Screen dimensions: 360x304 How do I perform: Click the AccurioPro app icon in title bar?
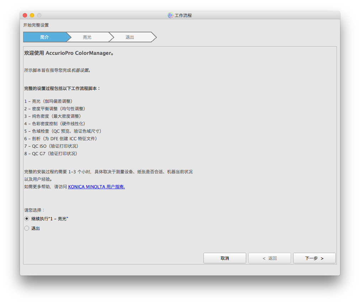(170, 15)
